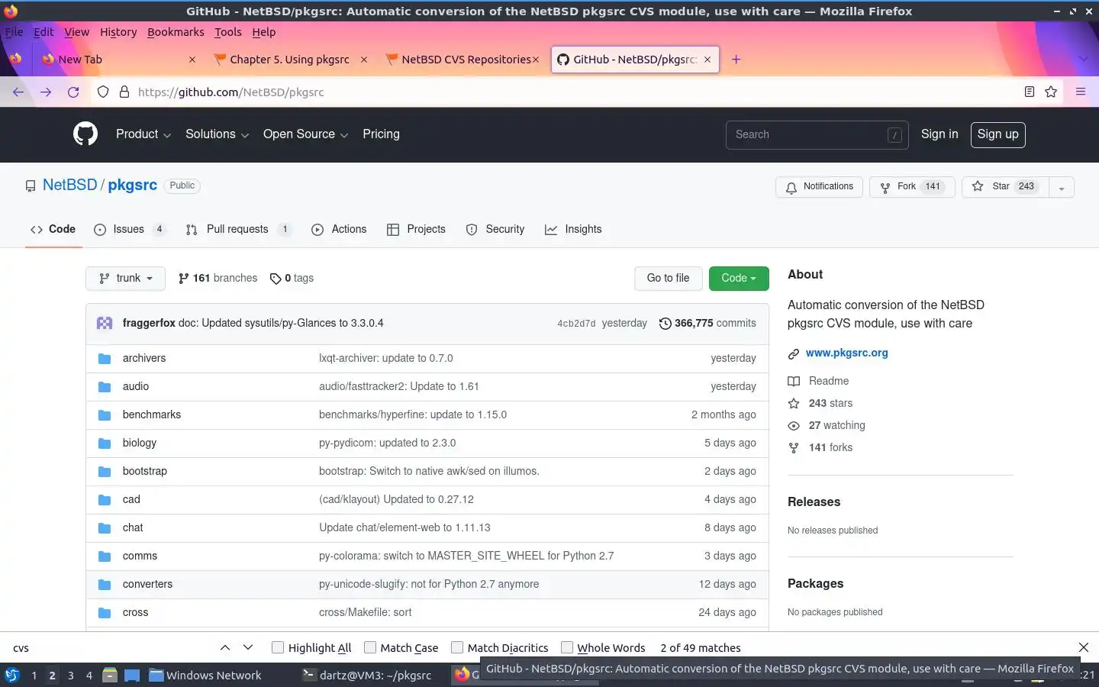Close the NetBSD CVS Repositories tab
Image resolution: width=1099 pixels, height=687 pixels.
point(536,60)
